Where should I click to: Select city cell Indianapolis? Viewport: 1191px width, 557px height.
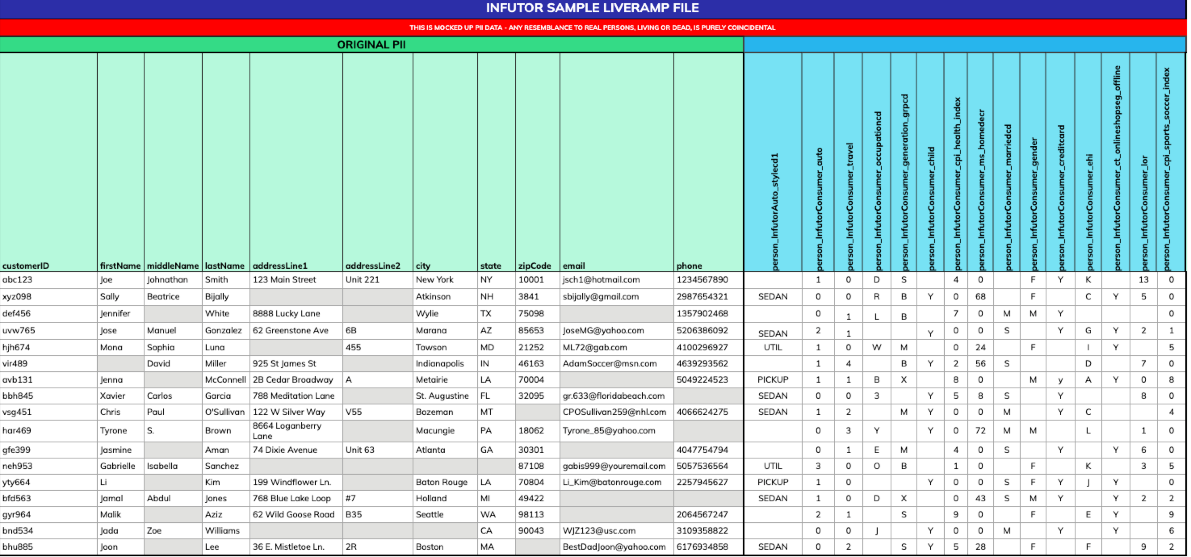tap(445, 363)
